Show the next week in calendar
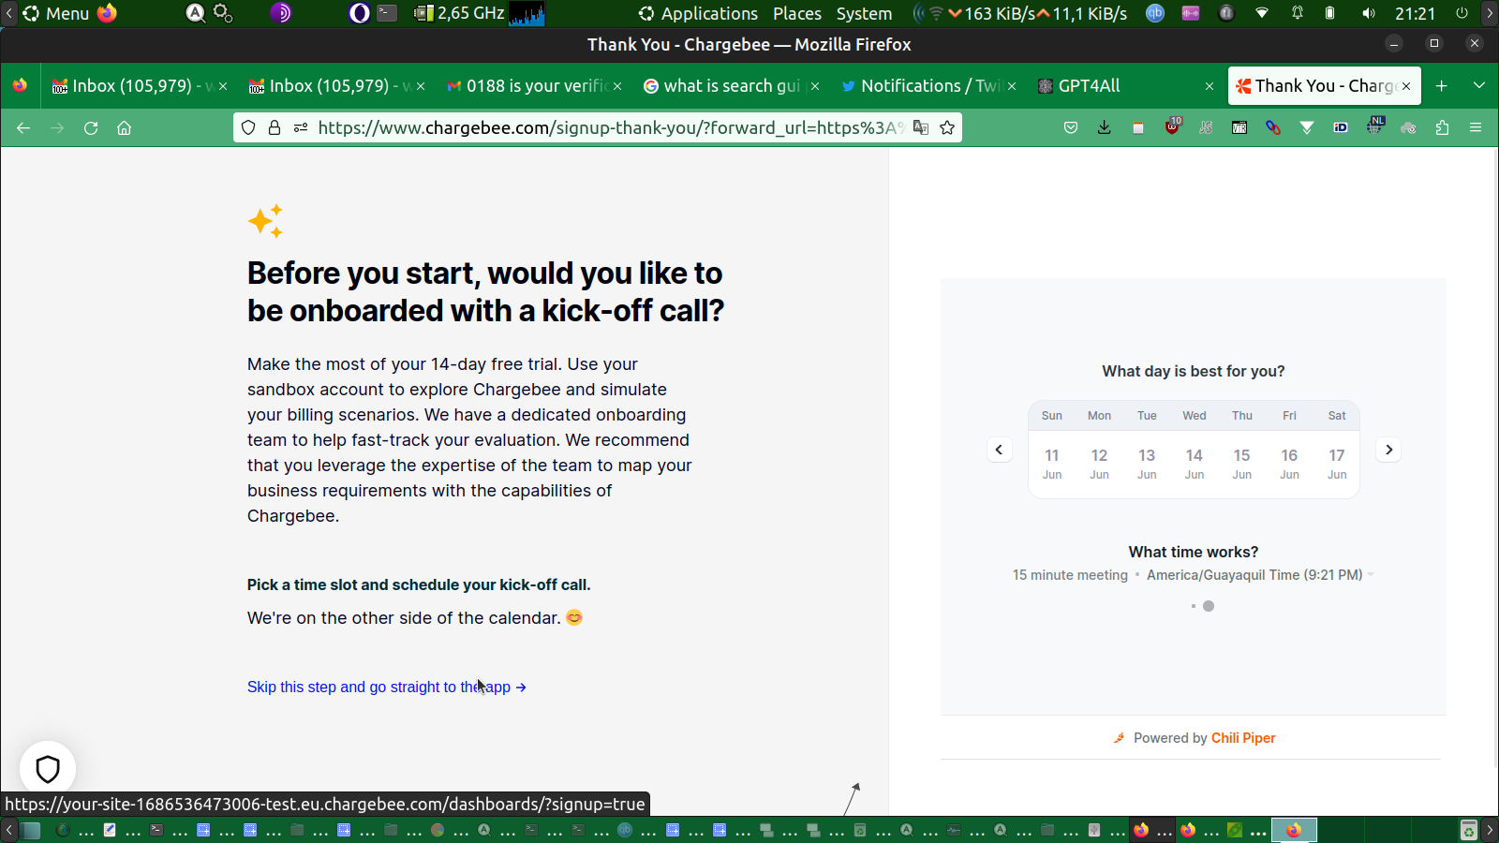 [x=1389, y=451]
